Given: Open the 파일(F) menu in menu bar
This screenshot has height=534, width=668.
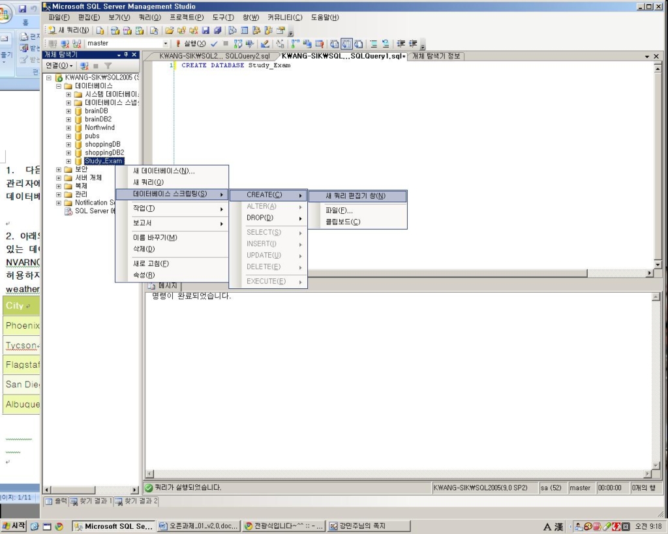Looking at the screenshot, I should (59, 18).
